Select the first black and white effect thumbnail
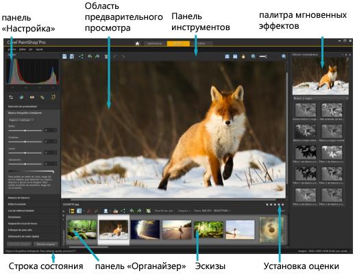The image size is (355, 280). coord(306,110)
